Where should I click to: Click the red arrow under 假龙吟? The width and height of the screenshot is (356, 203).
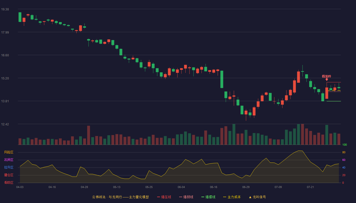pyautogui.click(x=327, y=79)
